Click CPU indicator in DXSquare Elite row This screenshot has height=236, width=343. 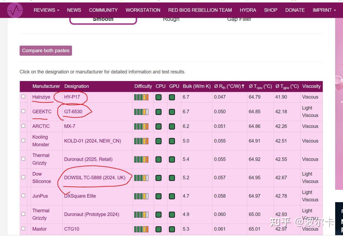159,196
